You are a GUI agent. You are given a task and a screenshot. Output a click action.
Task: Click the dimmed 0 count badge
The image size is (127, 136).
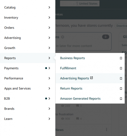106,37
